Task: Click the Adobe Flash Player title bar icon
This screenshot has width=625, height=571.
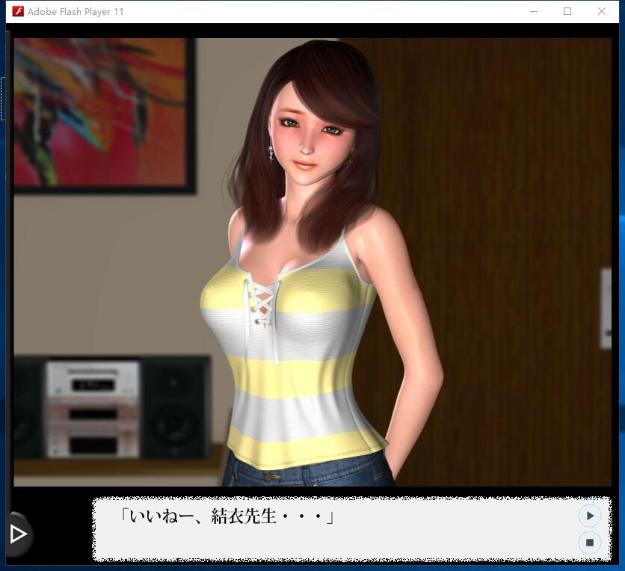Action: (18, 11)
